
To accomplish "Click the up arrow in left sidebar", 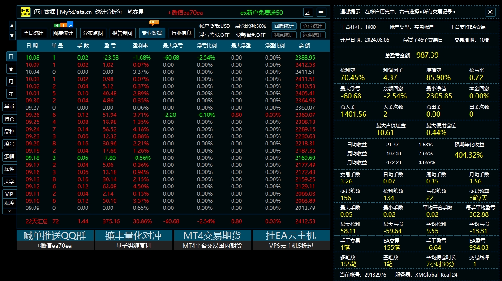I will (x=12, y=26).
